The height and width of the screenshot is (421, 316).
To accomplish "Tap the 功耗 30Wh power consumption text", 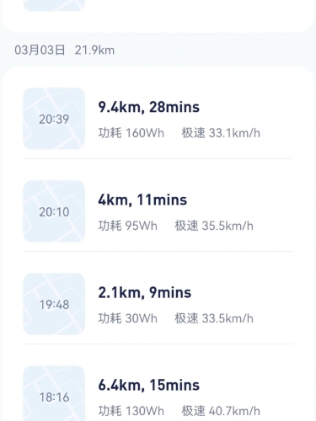I will 127,318.
